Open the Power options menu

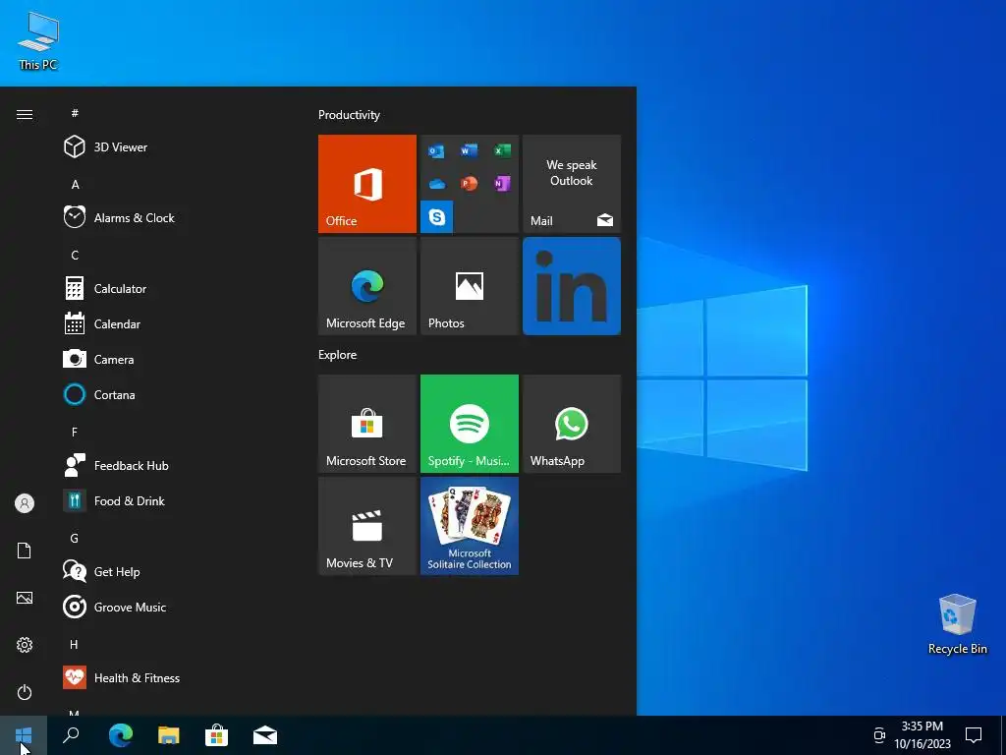25,692
